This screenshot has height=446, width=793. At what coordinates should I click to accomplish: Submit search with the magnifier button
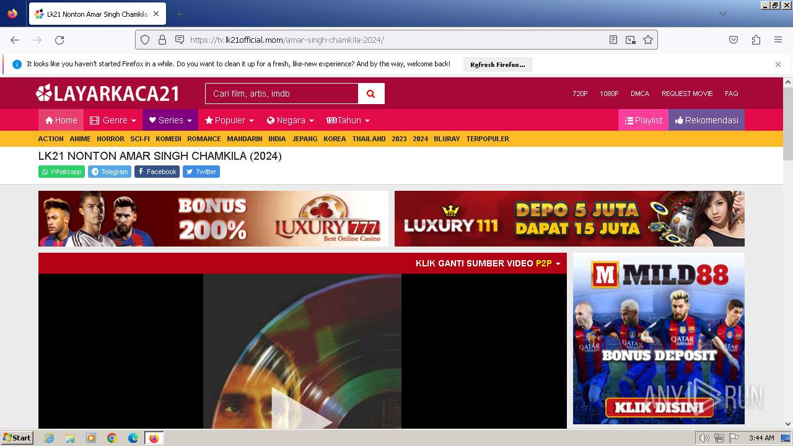(x=371, y=94)
